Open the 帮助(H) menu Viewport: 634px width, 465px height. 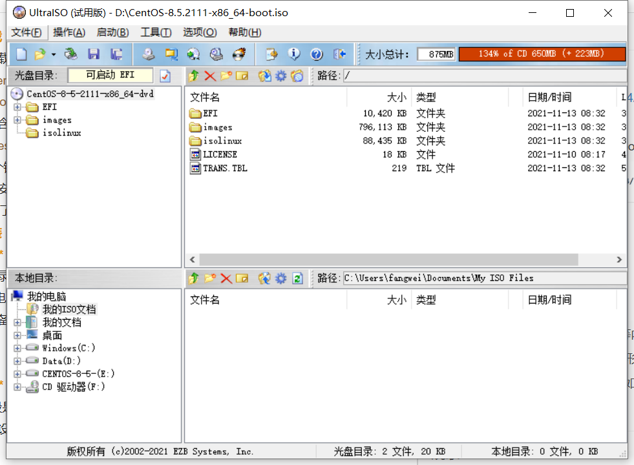click(x=245, y=32)
